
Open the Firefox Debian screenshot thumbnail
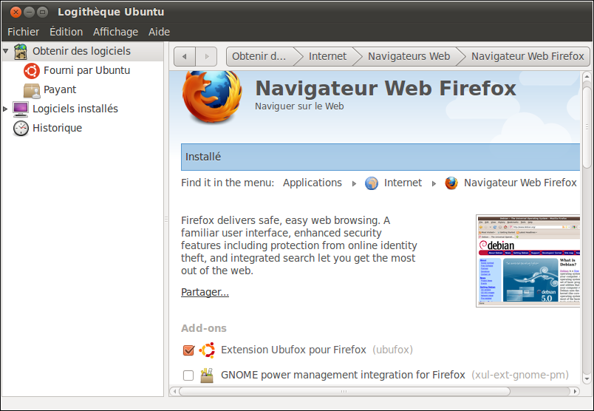click(x=528, y=261)
